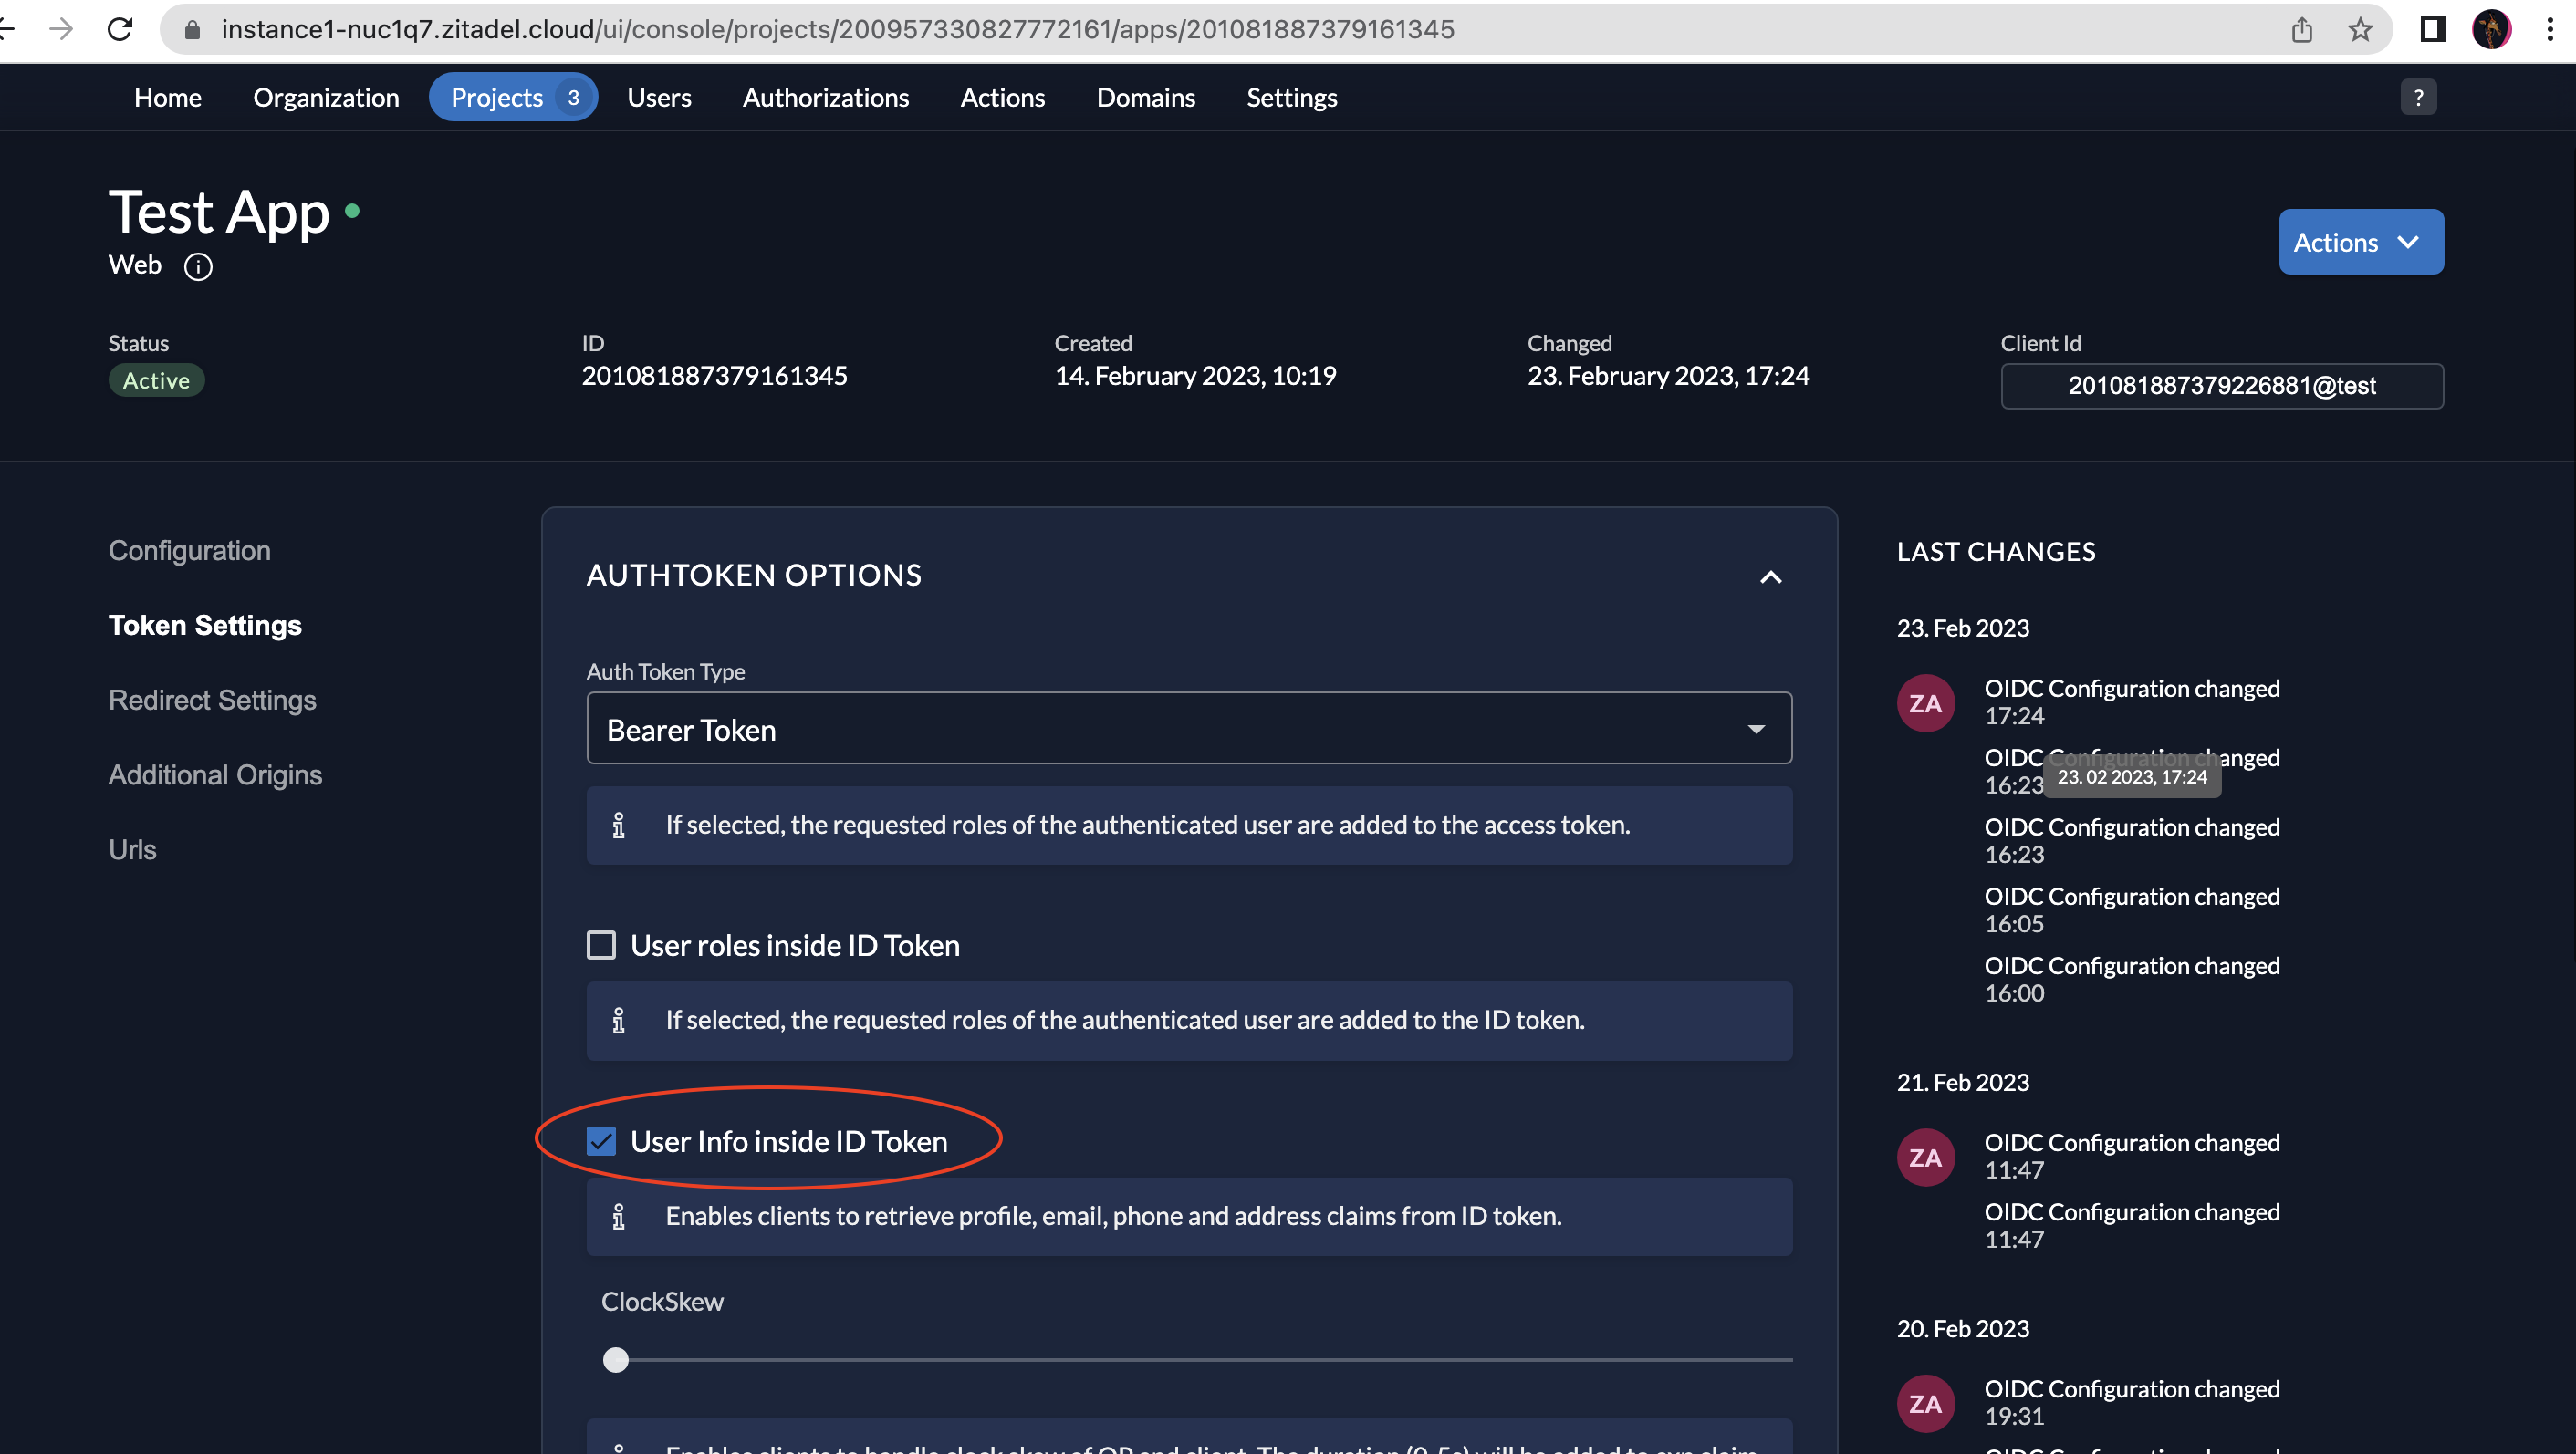Navigate to Redirect Settings
The image size is (2576, 1454).
tap(212, 700)
